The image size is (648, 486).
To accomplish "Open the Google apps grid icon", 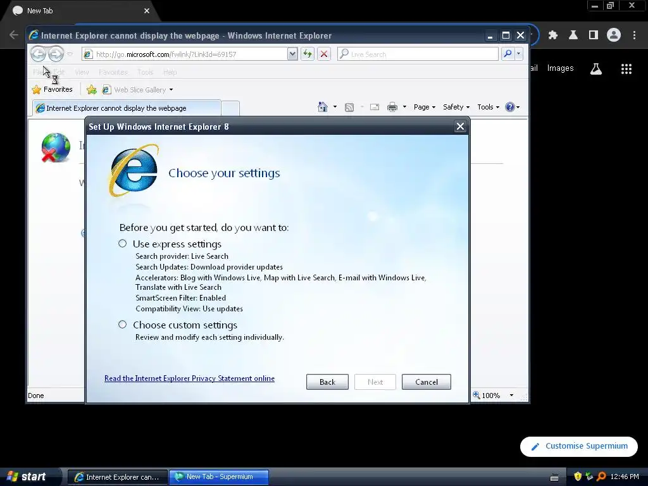I will (626, 68).
